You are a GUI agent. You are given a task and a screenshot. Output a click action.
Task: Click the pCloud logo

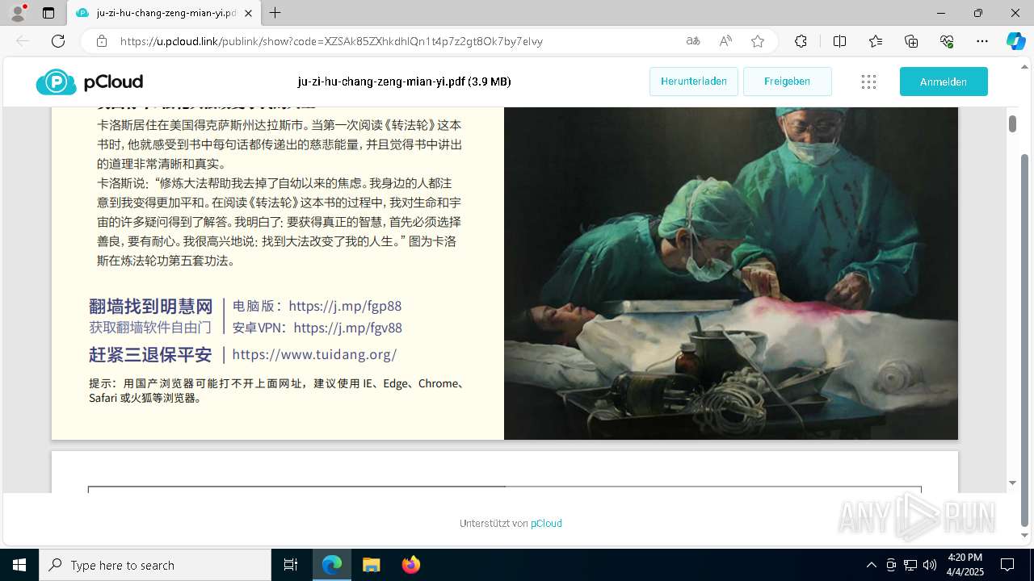pos(90,82)
